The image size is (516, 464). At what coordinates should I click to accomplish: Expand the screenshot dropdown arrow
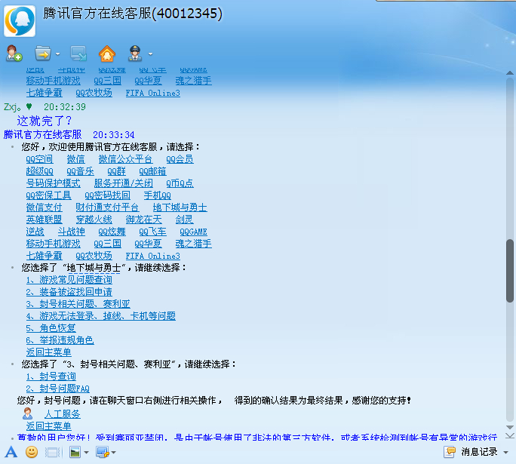click(x=113, y=453)
